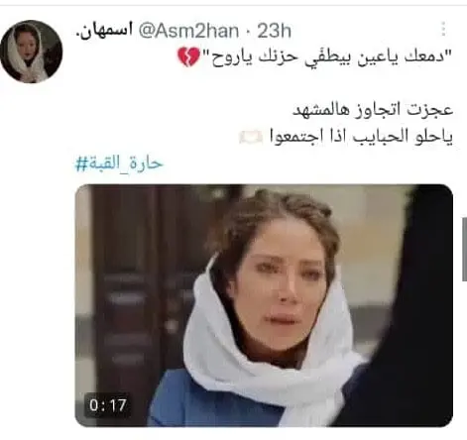This screenshot has width=467, height=440.
Task: Open the profile avatar of اسمهان
Action: click(x=32, y=52)
